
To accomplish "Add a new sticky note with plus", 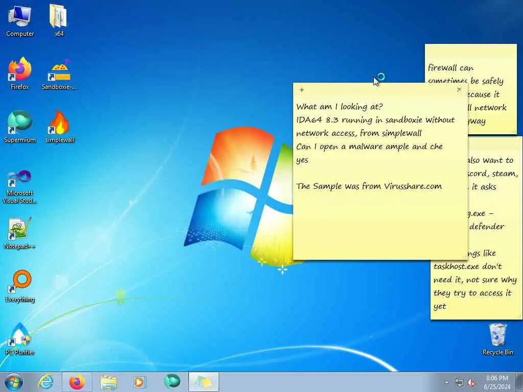I will [x=301, y=90].
